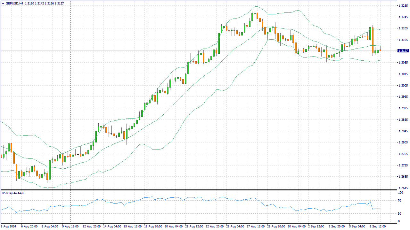Click the 12 Aug 20:00 time label
This screenshot has height=230, width=410.
(92, 226)
